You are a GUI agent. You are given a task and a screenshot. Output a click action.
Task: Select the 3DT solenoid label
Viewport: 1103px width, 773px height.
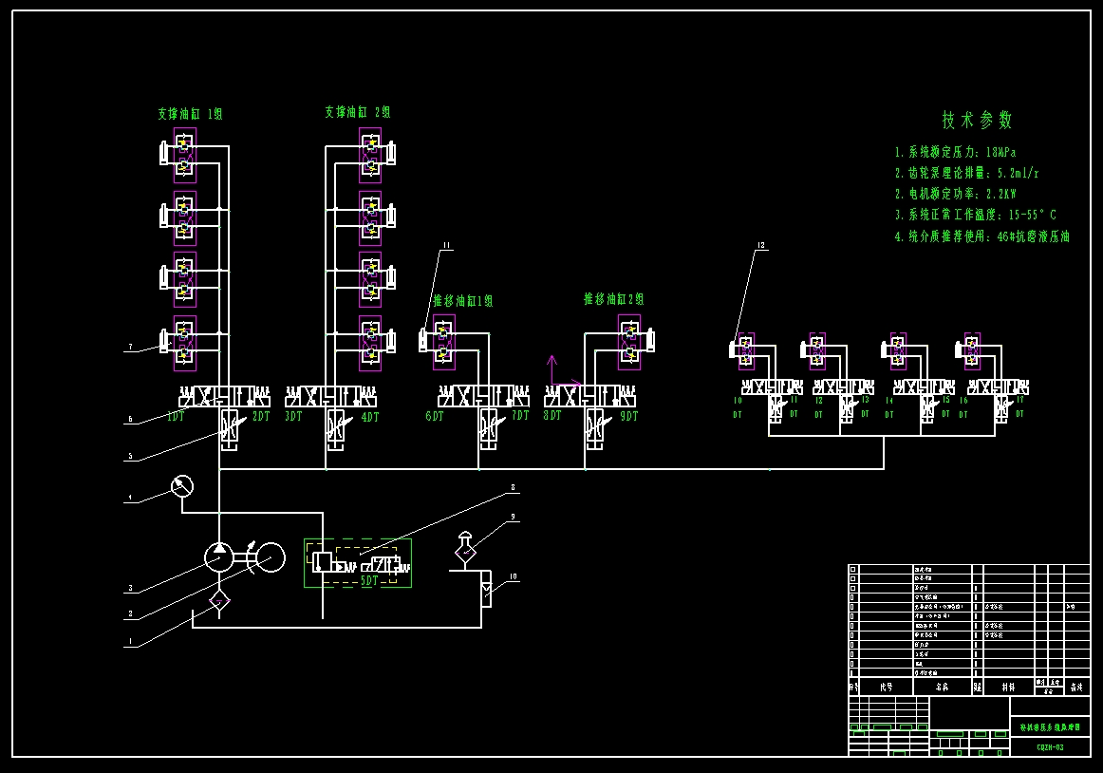click(293, 417)
